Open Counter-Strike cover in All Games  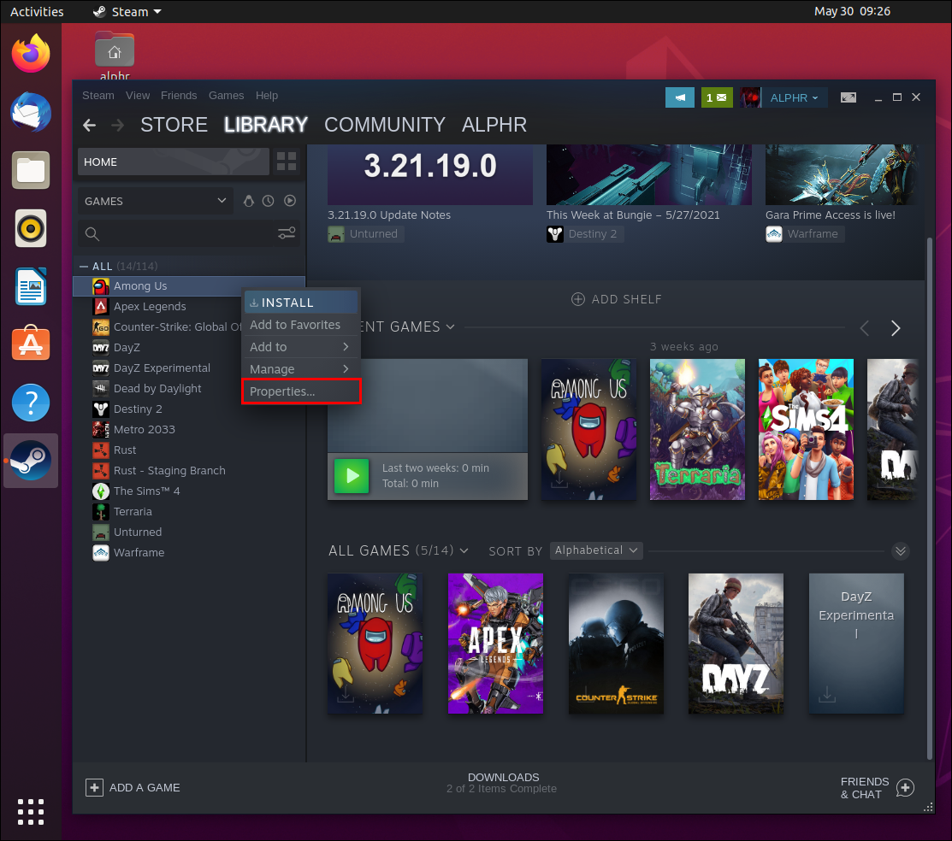coord(616,644)
